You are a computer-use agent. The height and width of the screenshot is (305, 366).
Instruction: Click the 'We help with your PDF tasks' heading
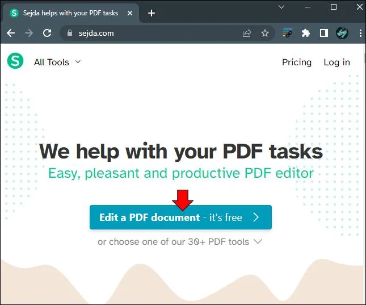point(181,152)
